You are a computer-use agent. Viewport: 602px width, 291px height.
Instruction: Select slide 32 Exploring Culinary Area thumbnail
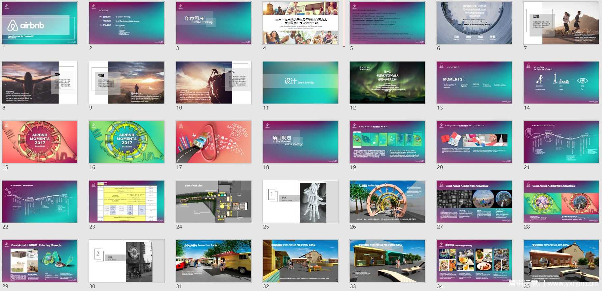301,261
